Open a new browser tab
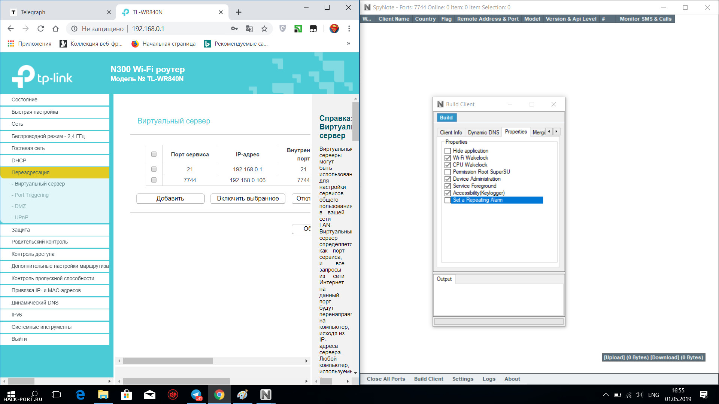This screenshot has width=719, height=404. pyautogui.click(x=239, y=12)
